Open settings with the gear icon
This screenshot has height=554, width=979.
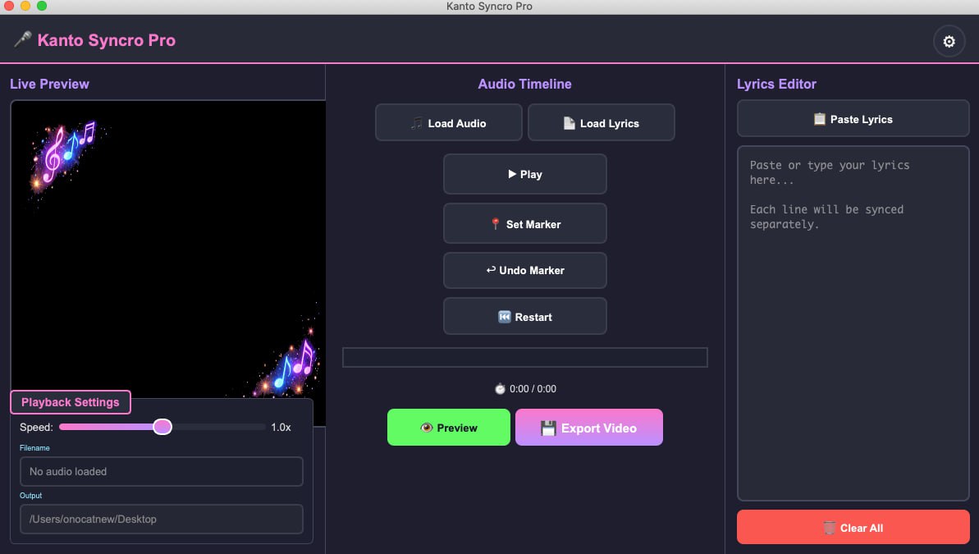tap(949, 42)
